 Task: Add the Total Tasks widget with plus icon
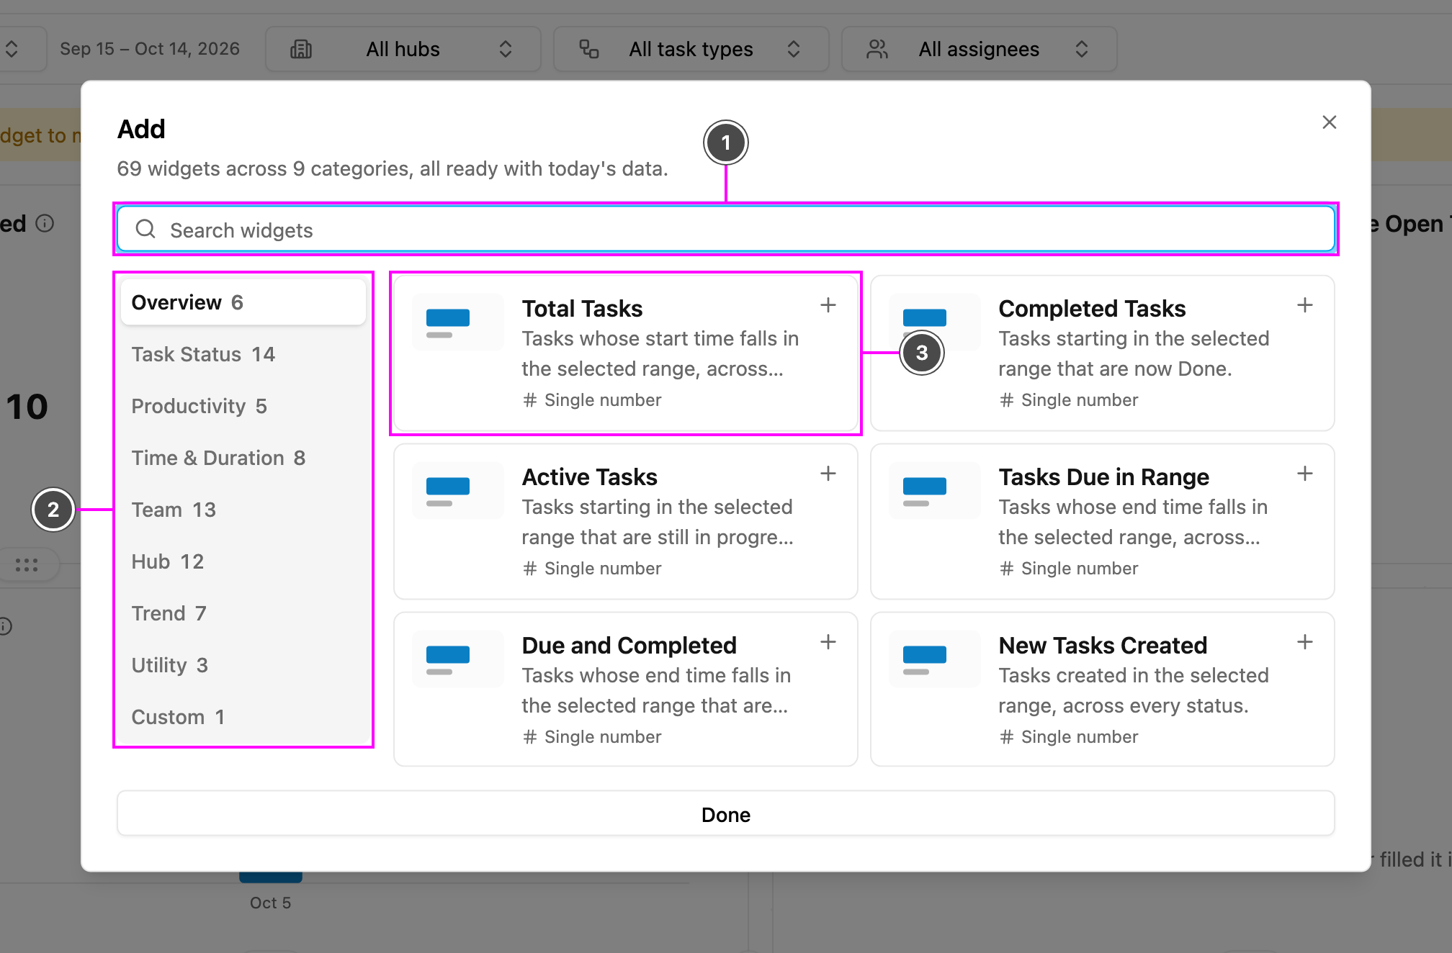coord(828,305)
